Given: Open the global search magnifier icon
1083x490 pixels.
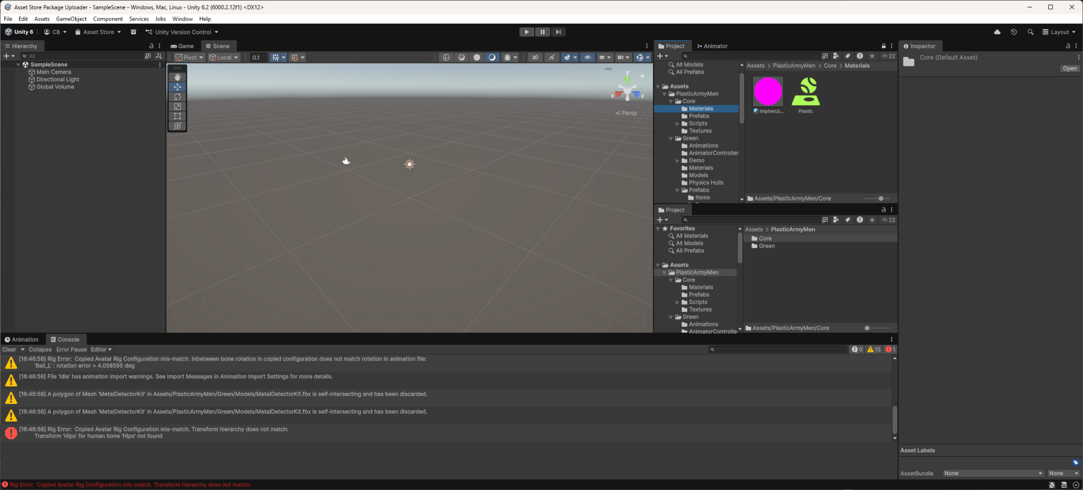Looking at the screenshot, I should pyautogui.click(x=1030, y=32).
